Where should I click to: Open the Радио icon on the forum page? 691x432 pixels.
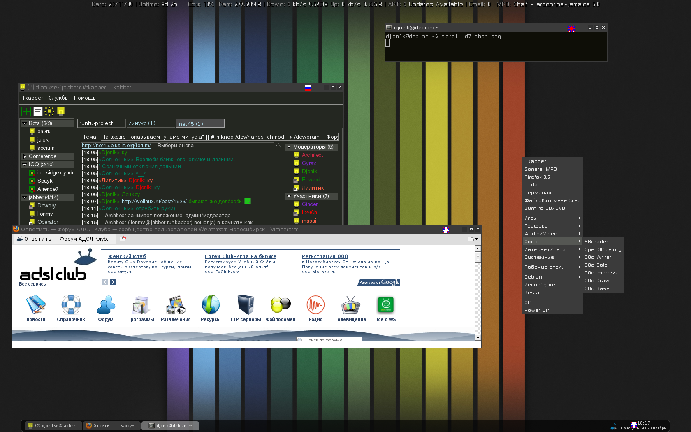pos(315,305)
